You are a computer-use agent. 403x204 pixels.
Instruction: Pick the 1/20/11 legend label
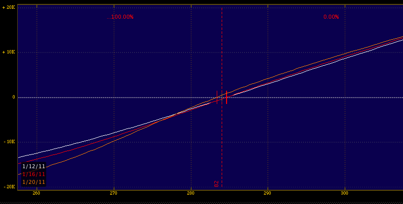pyautogui.click(x=33, y=182)
